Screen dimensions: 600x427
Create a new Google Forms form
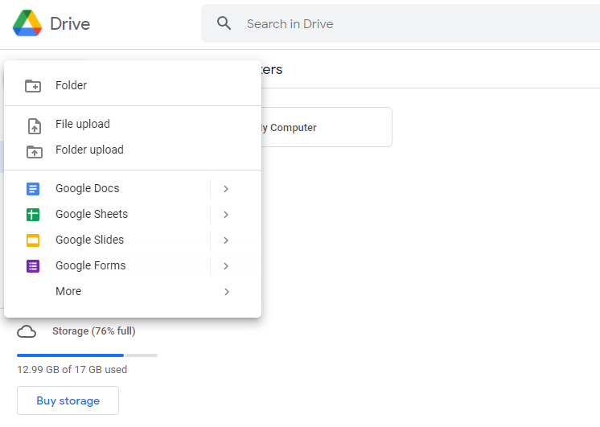(107, 266)
